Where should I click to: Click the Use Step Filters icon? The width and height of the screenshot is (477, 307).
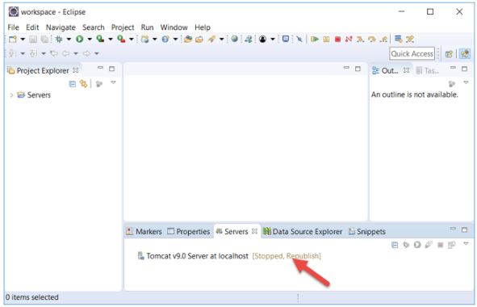[410, 39]
